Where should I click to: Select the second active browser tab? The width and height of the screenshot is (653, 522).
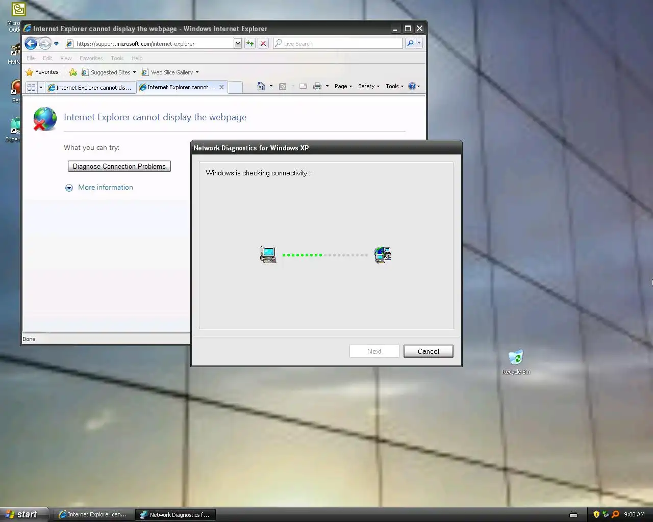(177, 87)
